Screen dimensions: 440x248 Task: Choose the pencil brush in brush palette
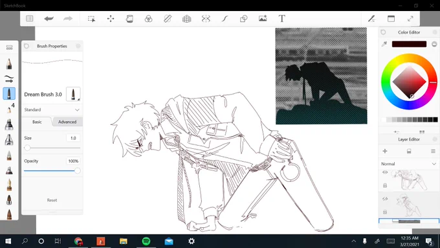(x=9, y=63)
